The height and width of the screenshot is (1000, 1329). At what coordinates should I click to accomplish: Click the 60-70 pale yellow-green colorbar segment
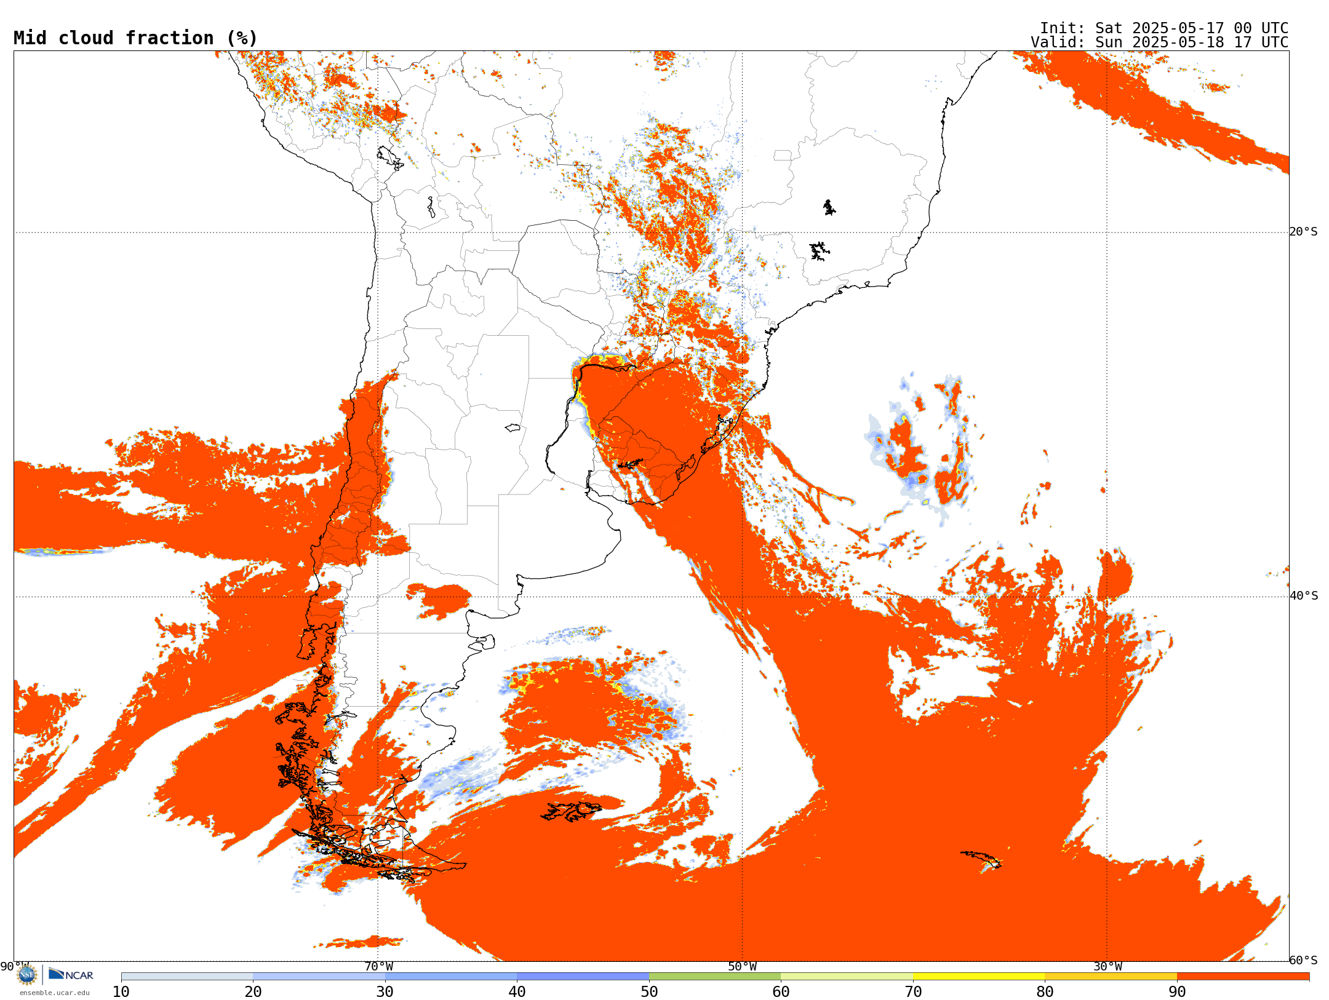pos(847,977)
